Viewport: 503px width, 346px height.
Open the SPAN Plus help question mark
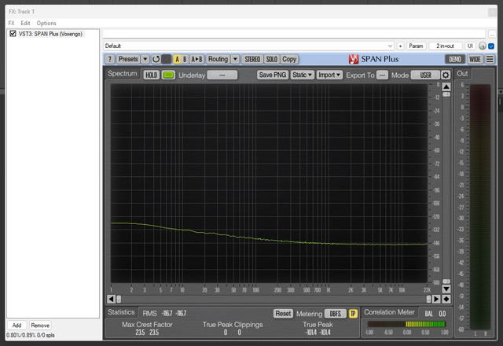(110, 59)
